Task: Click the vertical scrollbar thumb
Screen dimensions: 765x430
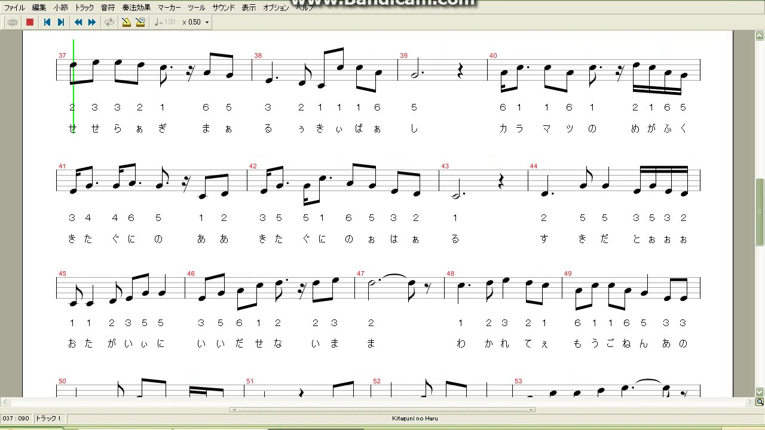Action: [x=760, y=212]
